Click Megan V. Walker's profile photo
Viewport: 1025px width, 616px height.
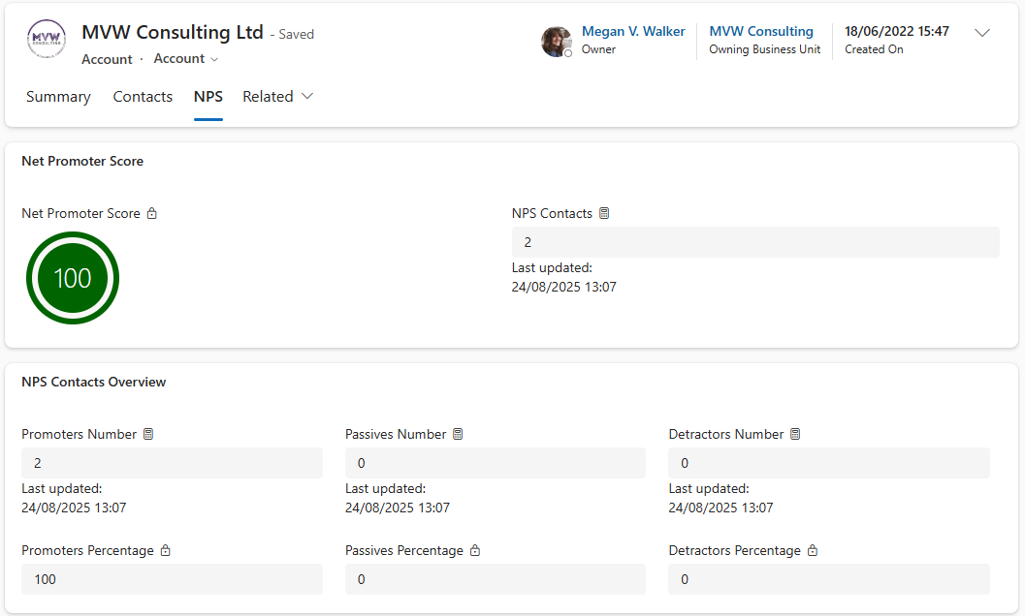557,42
